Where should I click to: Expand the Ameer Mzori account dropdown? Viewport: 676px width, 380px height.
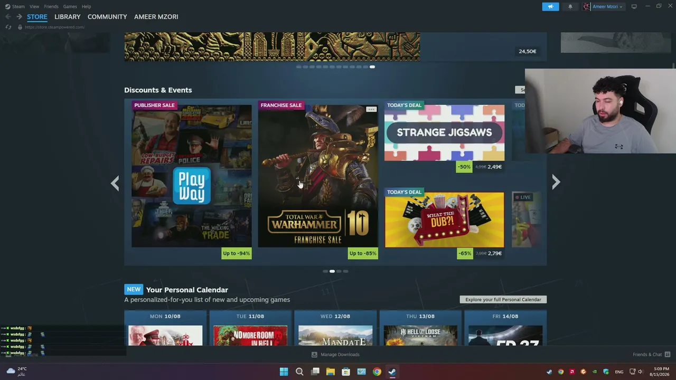pos(603,6)
